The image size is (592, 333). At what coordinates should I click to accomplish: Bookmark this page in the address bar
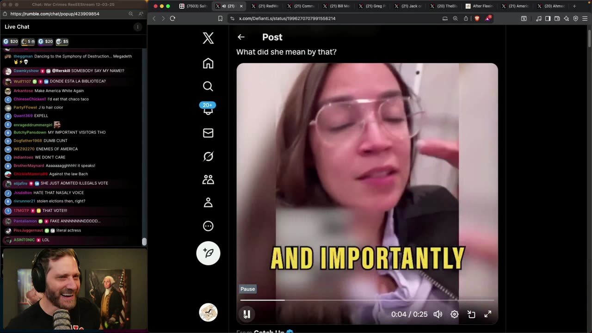(x=220, y=18)
